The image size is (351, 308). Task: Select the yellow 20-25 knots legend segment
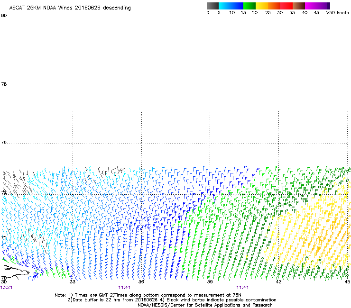tap(262, 6)
